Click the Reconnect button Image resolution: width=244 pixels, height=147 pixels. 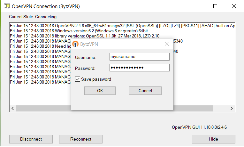click(81, 139)
